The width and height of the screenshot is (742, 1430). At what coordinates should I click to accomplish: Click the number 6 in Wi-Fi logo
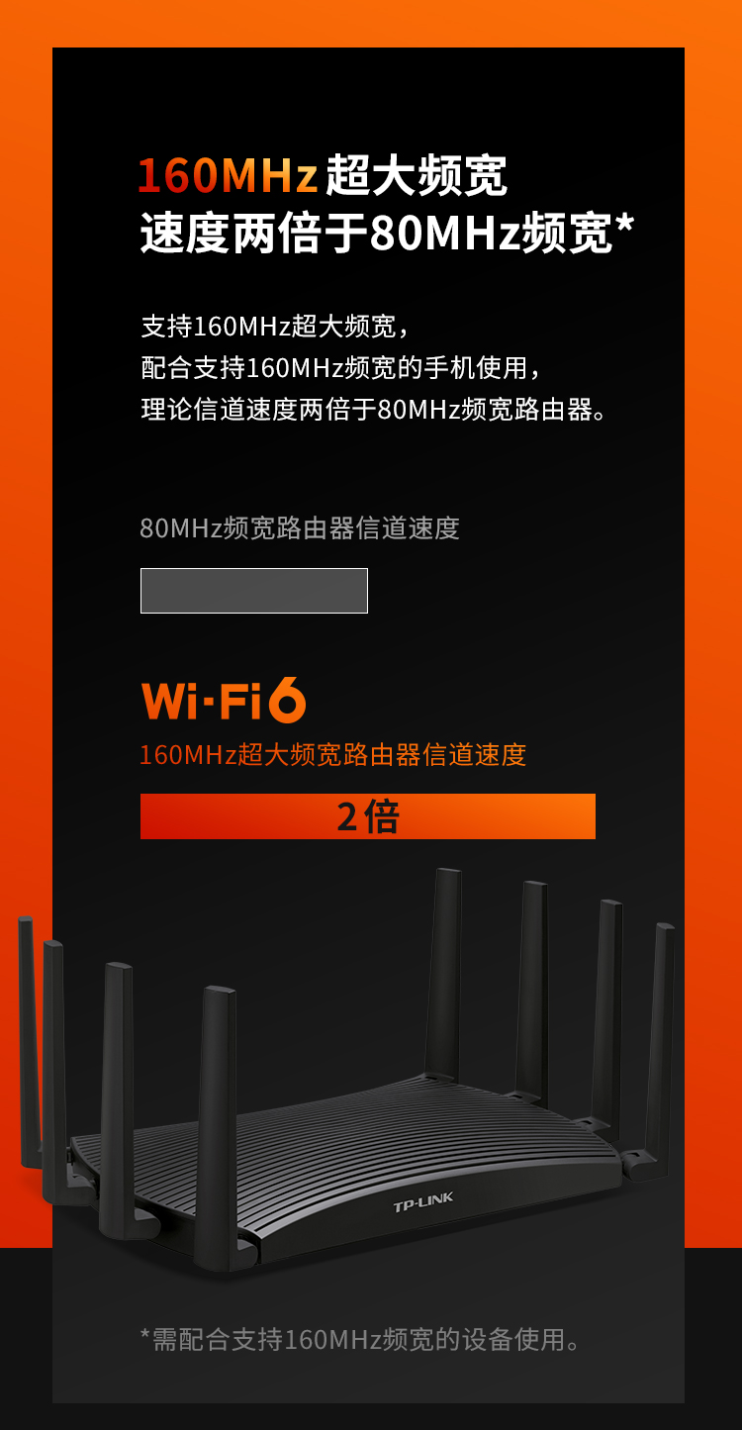(x=288, y=701)
